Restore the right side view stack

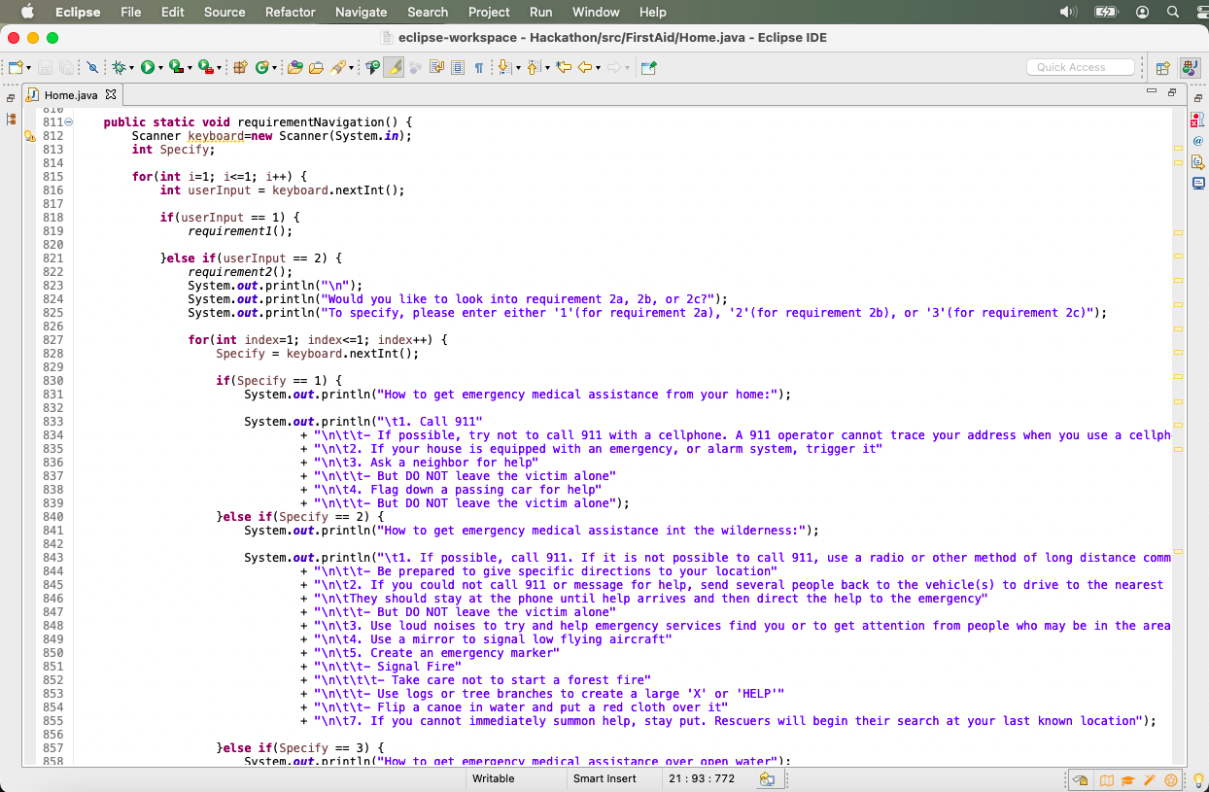[1197, 98]
